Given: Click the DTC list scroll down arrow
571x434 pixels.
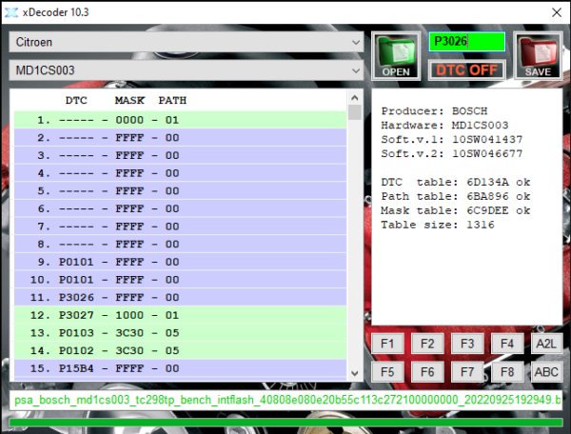Looking at the screenshot, I should (355, 372).
